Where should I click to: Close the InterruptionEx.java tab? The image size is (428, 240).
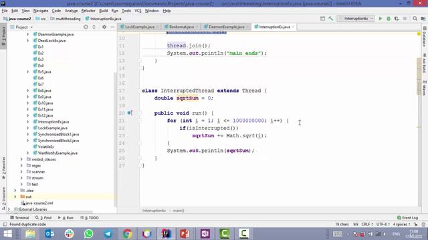294,27
